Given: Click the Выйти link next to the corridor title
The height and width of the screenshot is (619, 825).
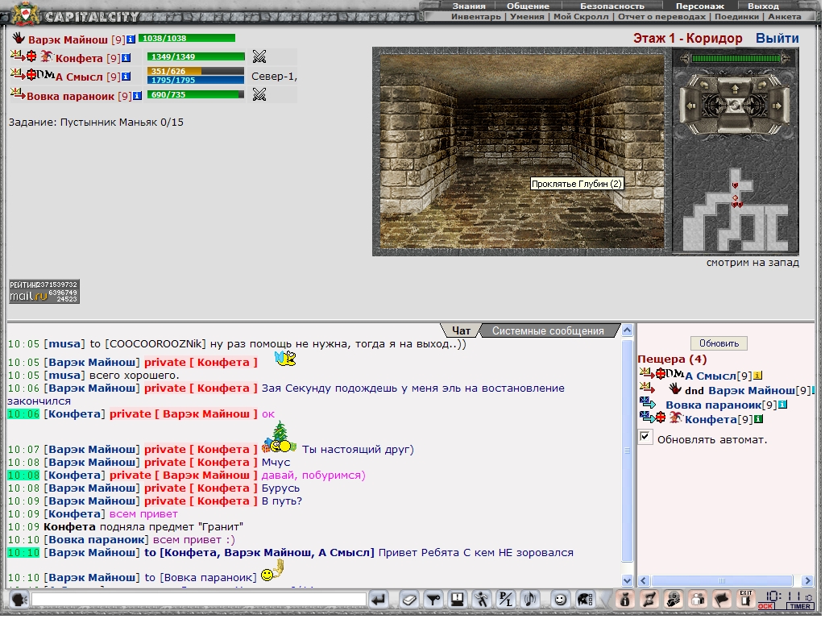Looking at the screenshot, I should click(x=777, y=38).
